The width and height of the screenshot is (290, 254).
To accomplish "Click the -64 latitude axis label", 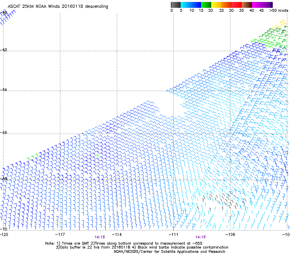I will click(x=4, y=89).
